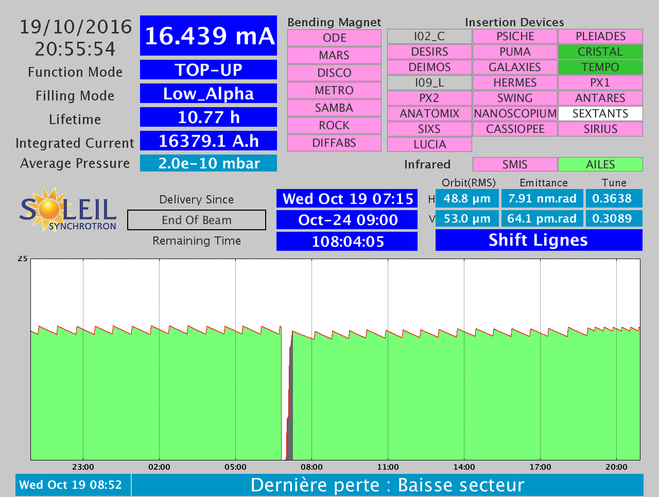The image size is (659, 497).
Task: Click the ANATOMIX beamline box
Action: (429, 114)
